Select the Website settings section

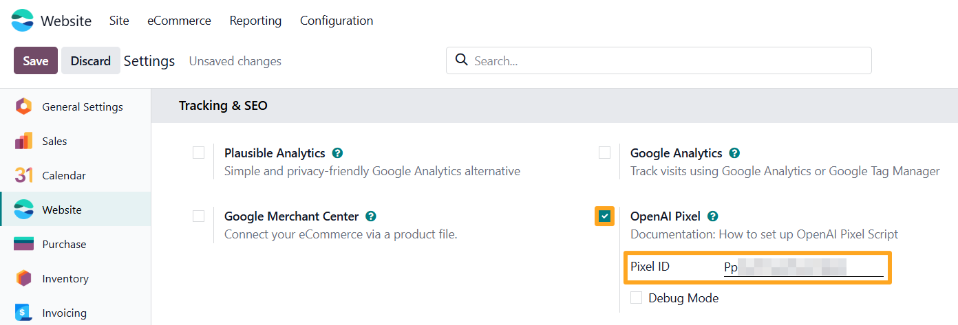click(x=76, y=210)
